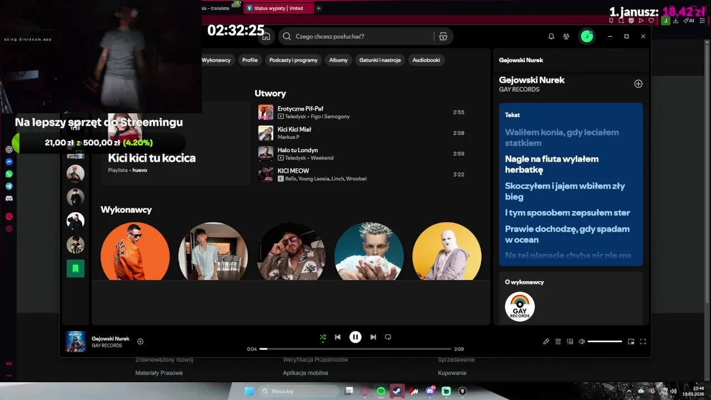Open the GAY RECORDS artist avatar
711x400 pixels.
520,307
